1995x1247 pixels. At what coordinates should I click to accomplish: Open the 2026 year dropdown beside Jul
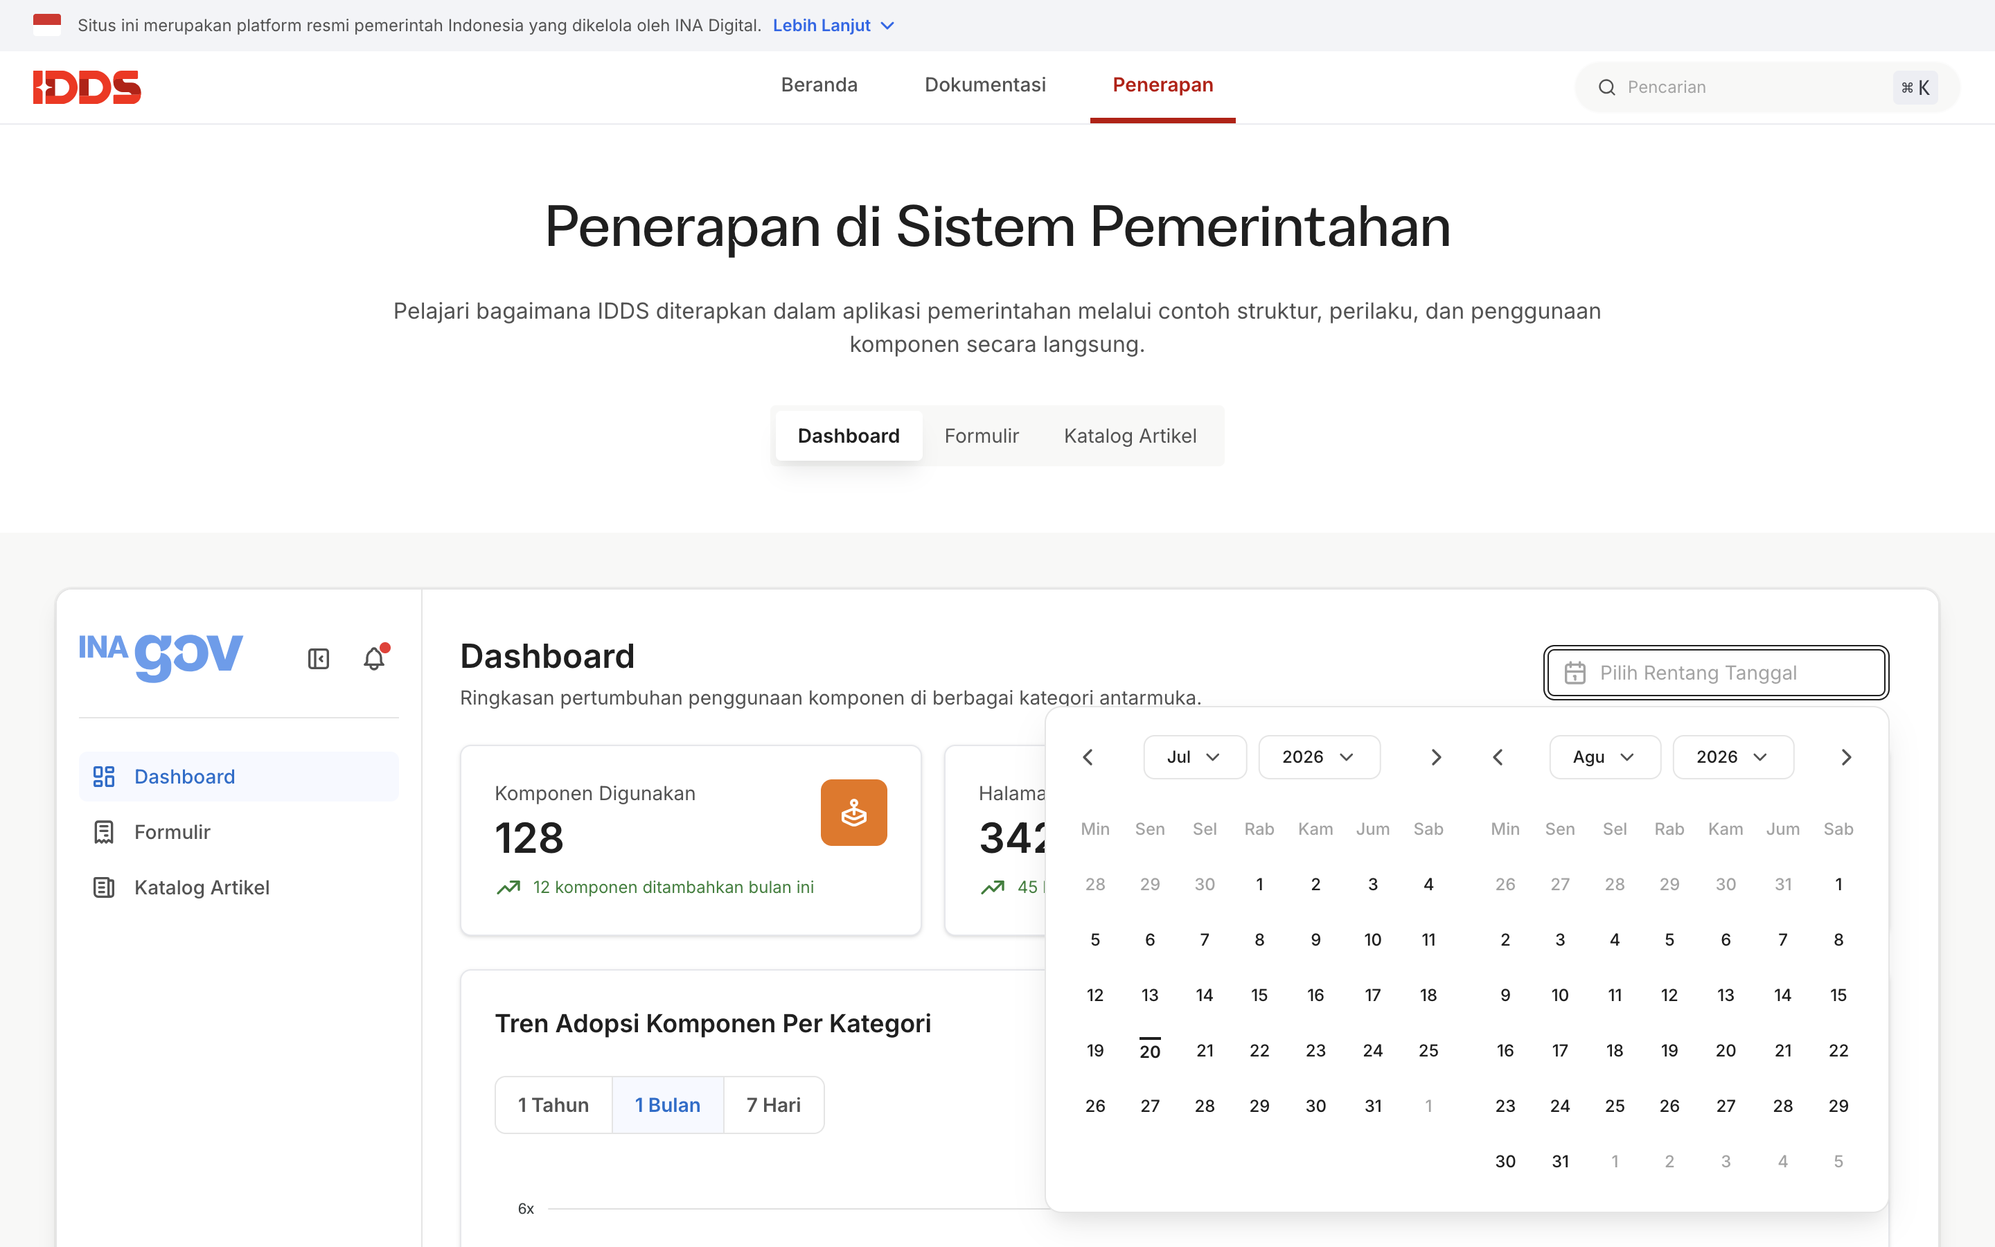(1319, 757)
